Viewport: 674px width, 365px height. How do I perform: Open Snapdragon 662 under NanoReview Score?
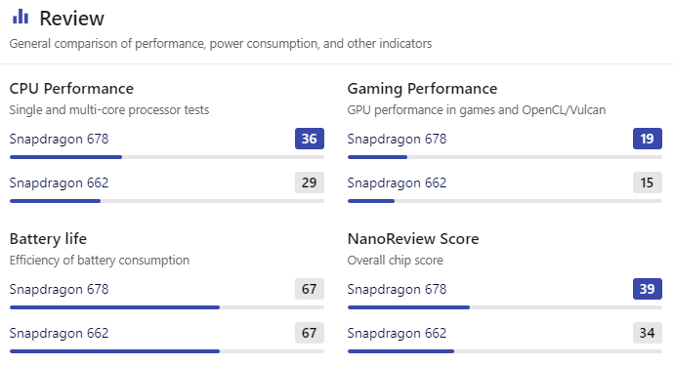coord(397,333)
